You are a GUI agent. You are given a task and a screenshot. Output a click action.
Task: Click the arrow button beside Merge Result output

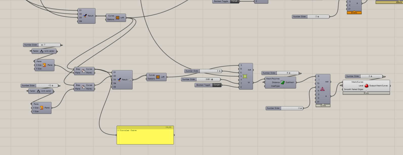point(130,80)
